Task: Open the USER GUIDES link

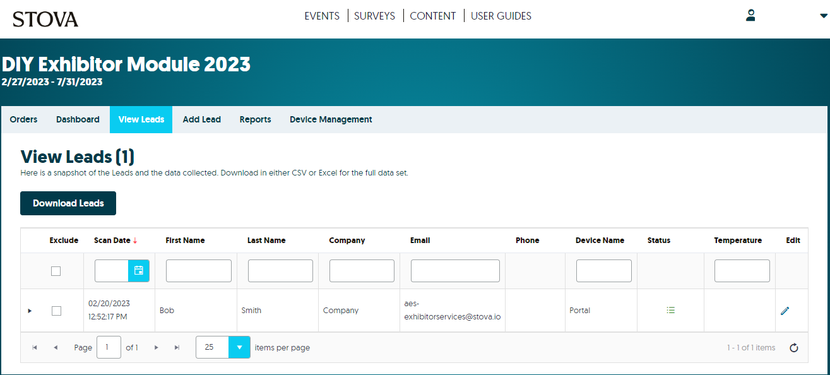Action: 501,16
